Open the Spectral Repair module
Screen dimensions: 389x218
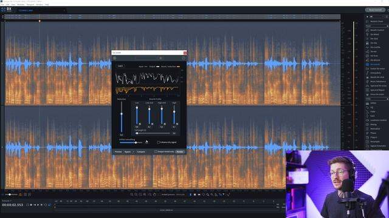coord(377,90)
